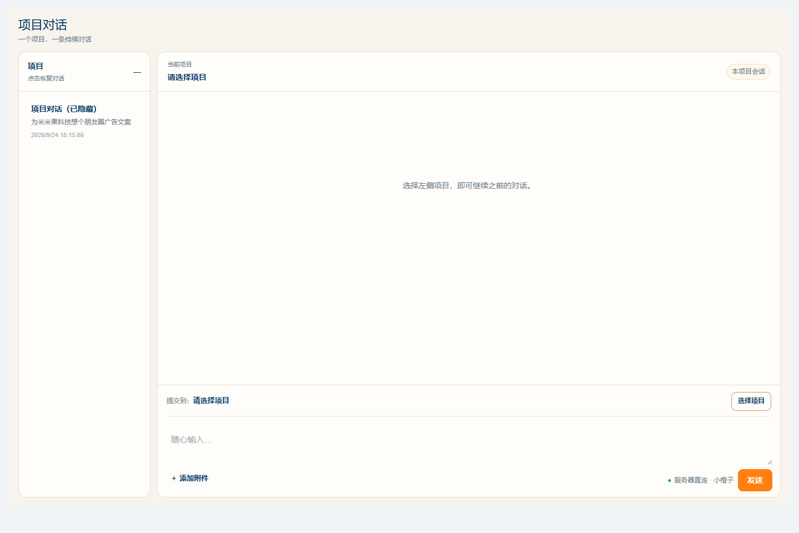
Task: Click the 为米米果科技想个朋友圈广告文案 description
Action: pyautogui.click(x=81, y=122)
